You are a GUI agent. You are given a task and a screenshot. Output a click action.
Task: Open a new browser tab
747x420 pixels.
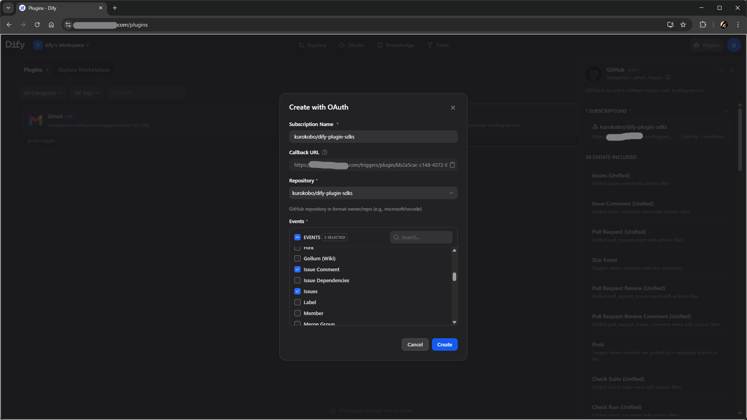click(x=115, y=8)
